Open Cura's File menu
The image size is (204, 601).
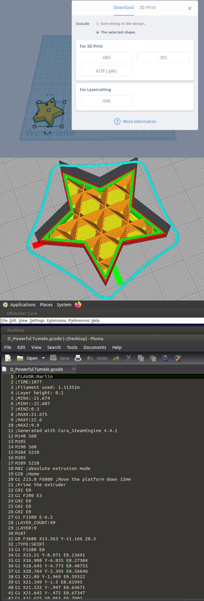coord(4,321)
